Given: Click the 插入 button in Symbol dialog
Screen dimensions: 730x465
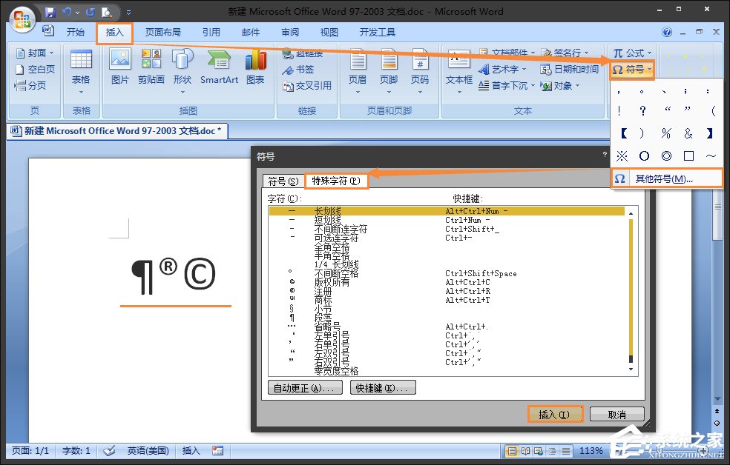Looking at the screenshot, I should [555, 415].
